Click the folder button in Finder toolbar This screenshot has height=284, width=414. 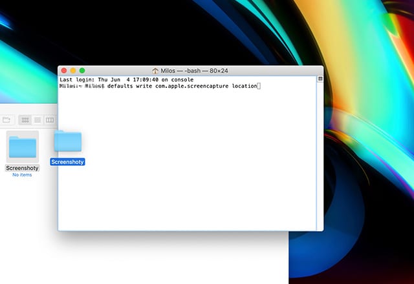point(7,120)
